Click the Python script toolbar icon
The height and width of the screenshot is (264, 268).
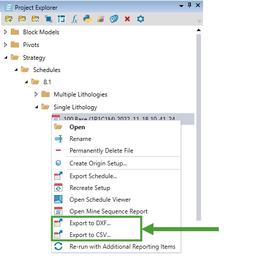87,19
